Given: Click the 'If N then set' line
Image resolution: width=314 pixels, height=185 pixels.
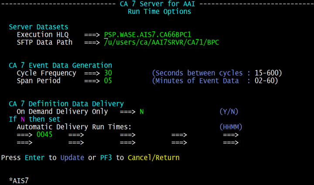Looking at the screenshot, I should (34, 119).
